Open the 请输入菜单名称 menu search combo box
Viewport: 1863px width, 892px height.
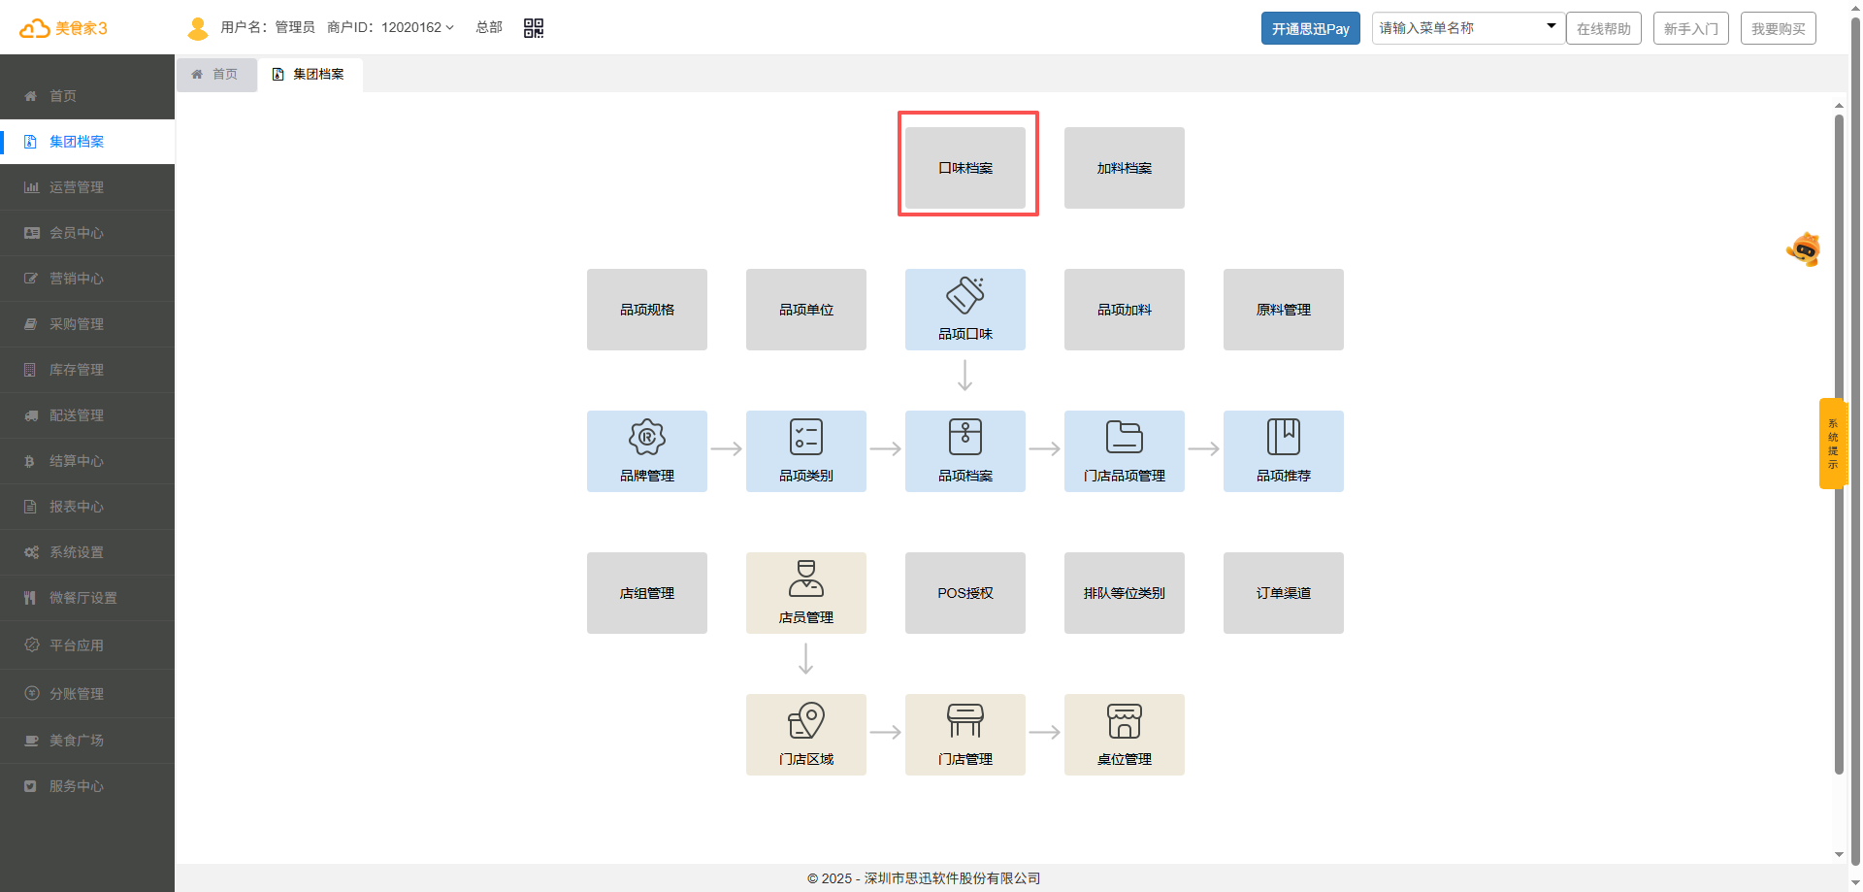point(1466,28)
